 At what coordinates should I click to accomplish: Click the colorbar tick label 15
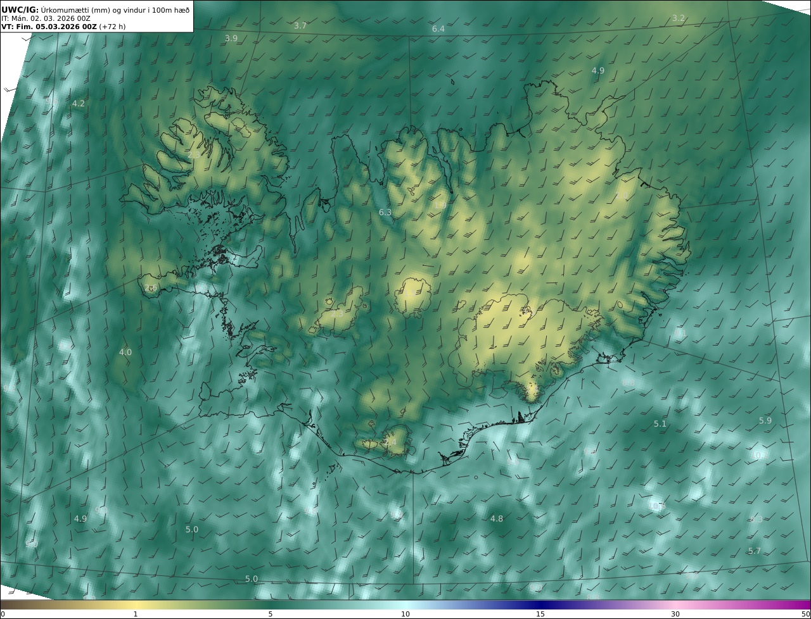(x=540, y=614)
